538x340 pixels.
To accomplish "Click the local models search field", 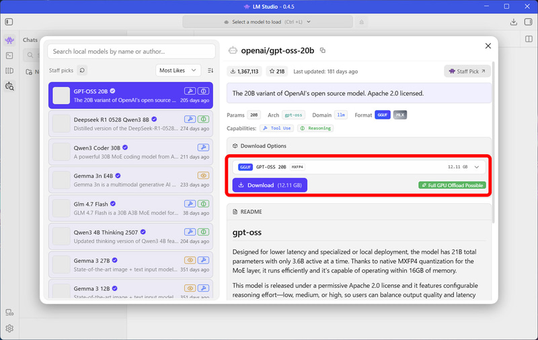I will coord(131,52).
